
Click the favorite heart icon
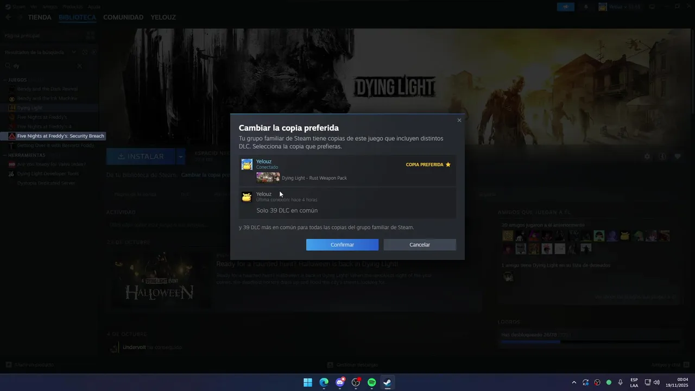678,156
